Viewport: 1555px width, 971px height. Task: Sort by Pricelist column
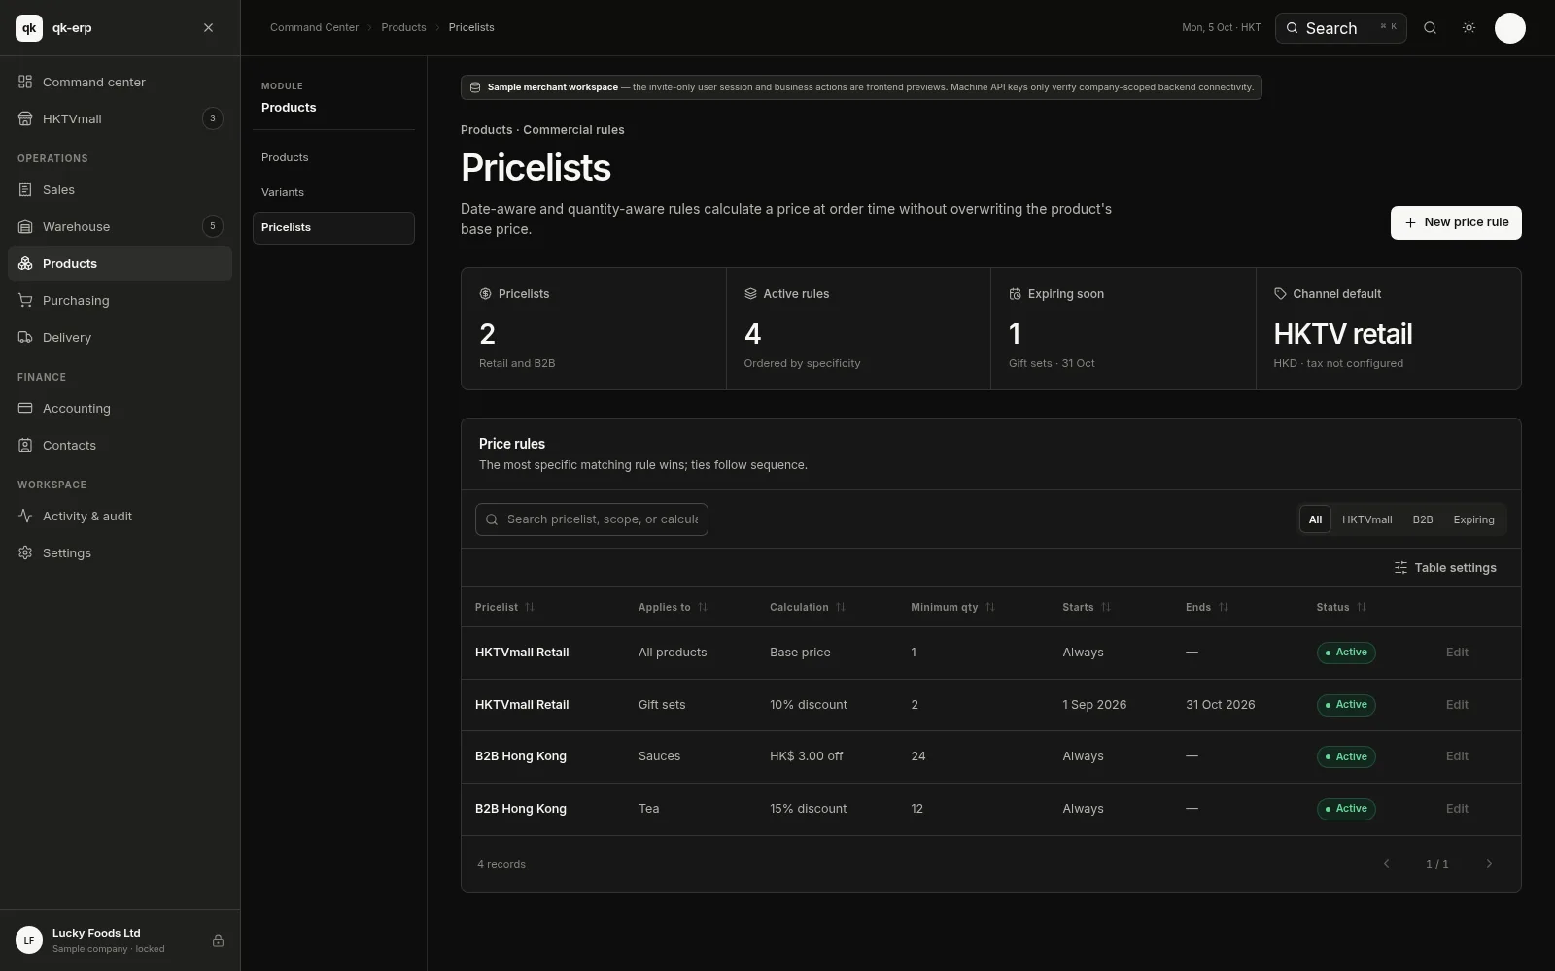(504, 607)
